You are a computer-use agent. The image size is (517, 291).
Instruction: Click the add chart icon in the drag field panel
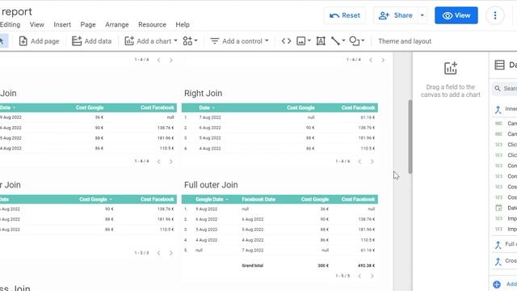pyautogui.click(x=451, y=68)
